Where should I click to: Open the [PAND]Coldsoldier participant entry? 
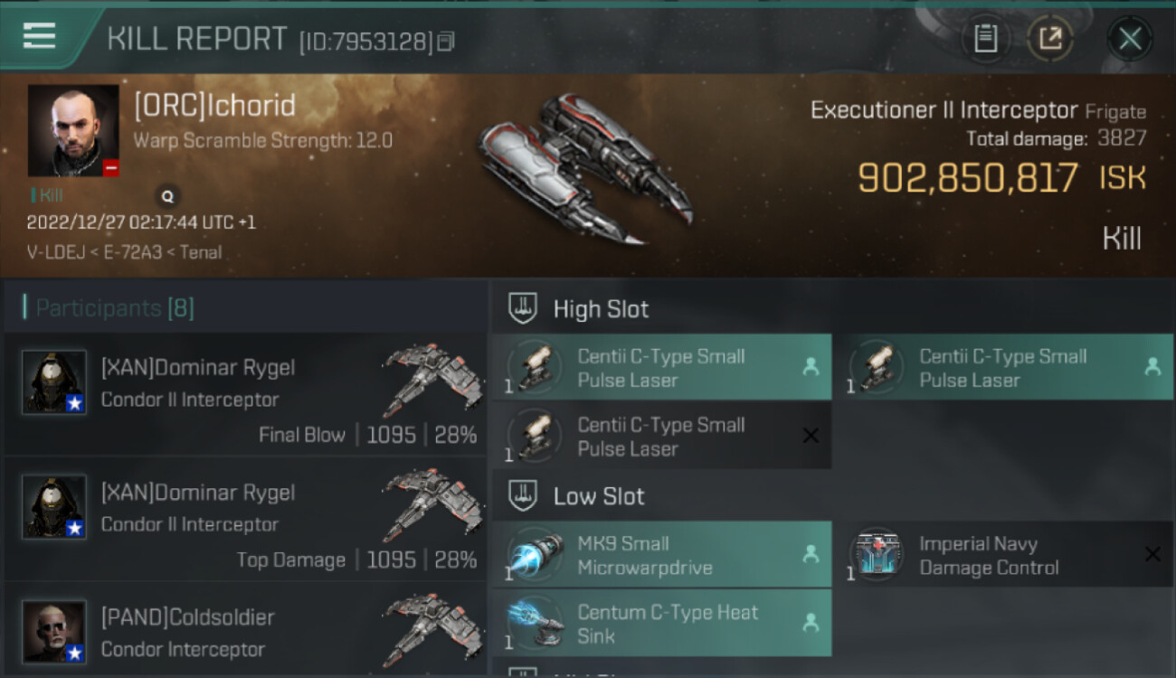pos(245,629)
